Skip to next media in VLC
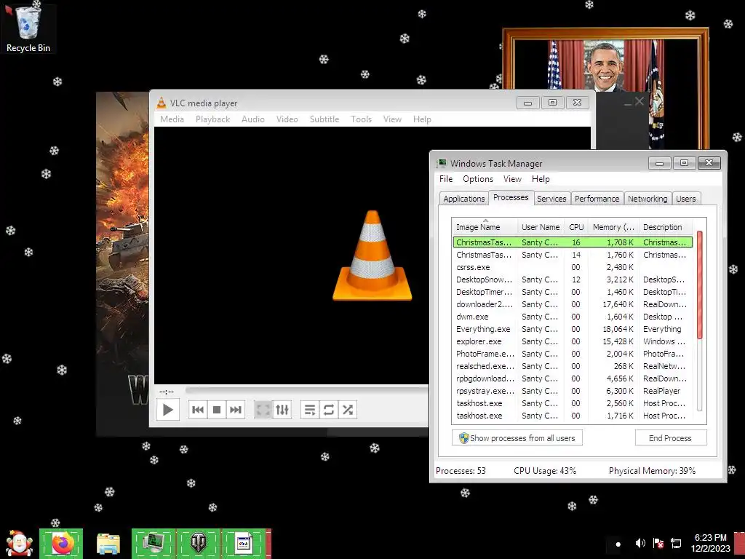Image resolution: width=745 pixels, height=559 pixels. pyautogui.click(x=235, y=409)
